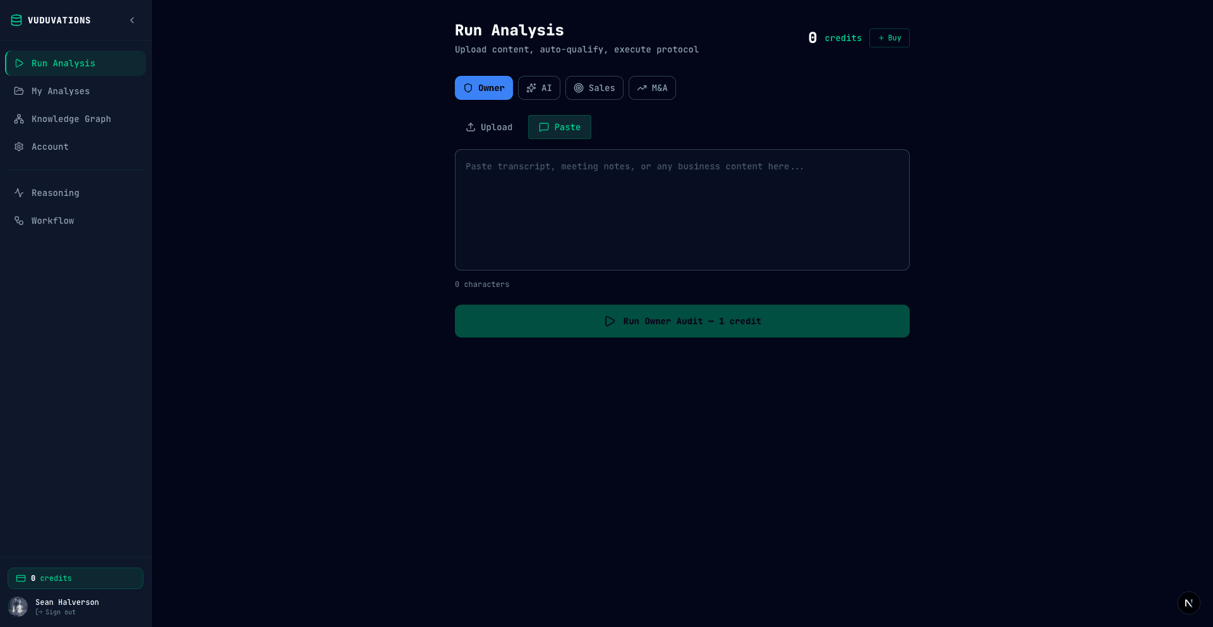Click the Upload arrow icon
This screenshot has height=627, width=1213.
coord(471,127)
